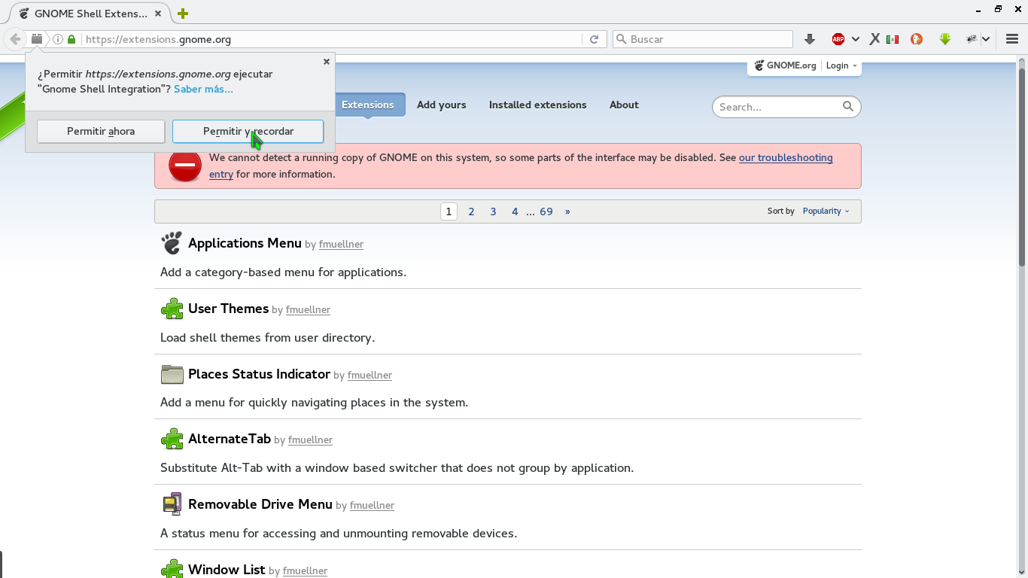Click the Mexican flag toolbar icon
This screenshot has height=578, width=1028.
pos(893,39)
